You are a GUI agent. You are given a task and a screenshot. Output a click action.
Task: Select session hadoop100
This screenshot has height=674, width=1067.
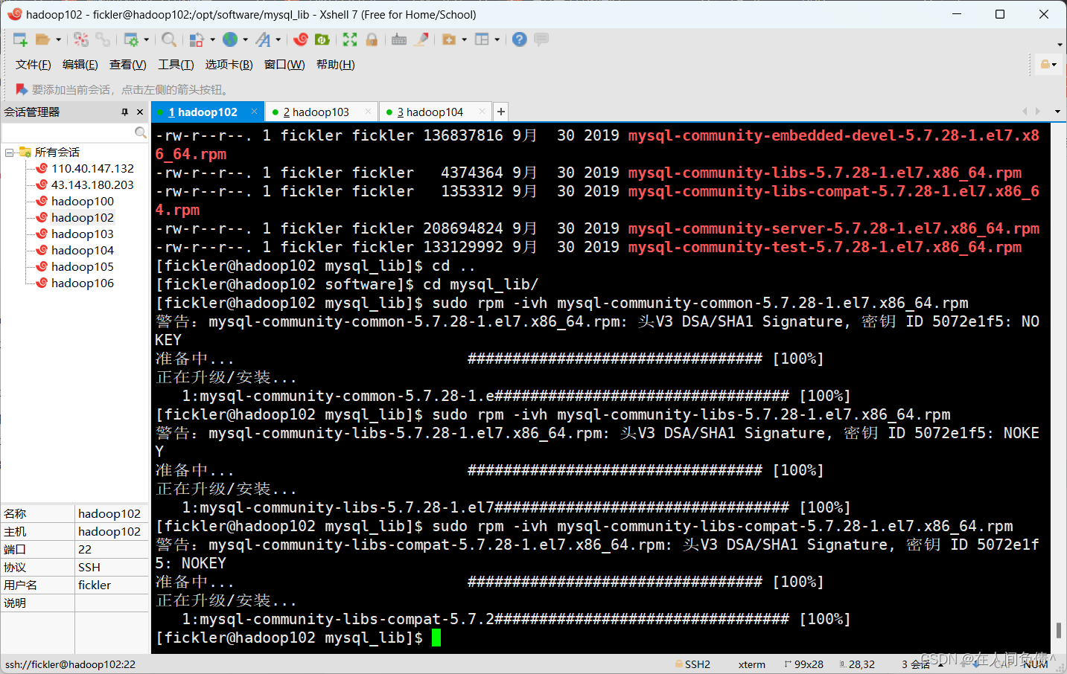point(83,202)
